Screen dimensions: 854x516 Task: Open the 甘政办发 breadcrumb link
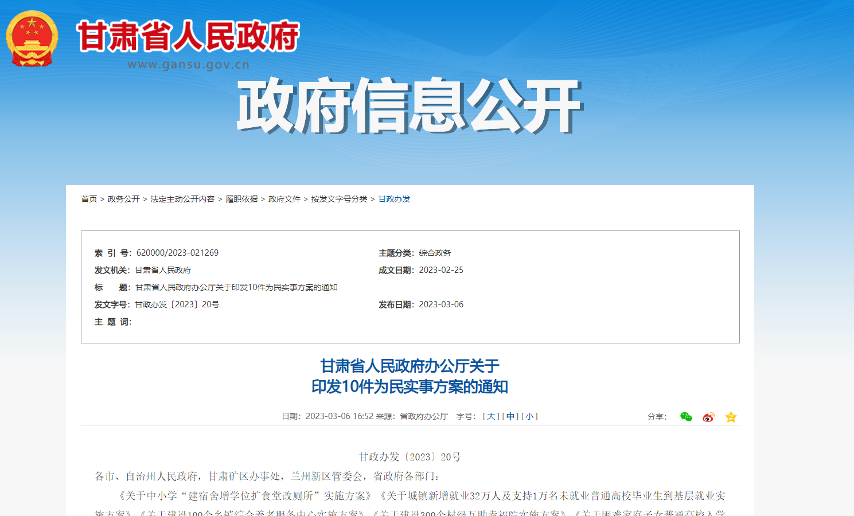pyautogui.click(x=395, y=199)
